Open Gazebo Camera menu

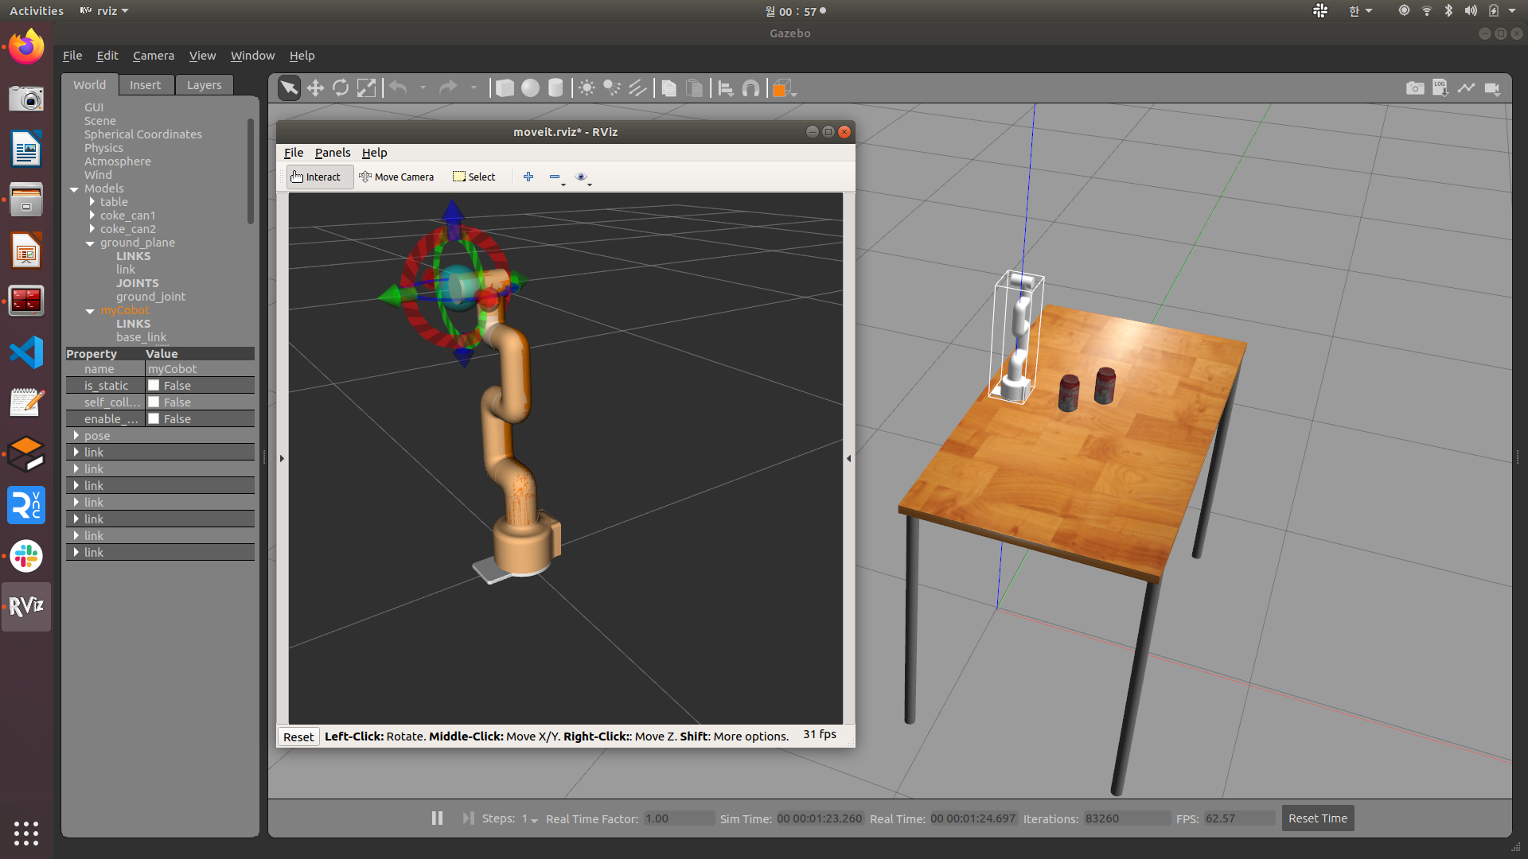[x=154, y=55]
